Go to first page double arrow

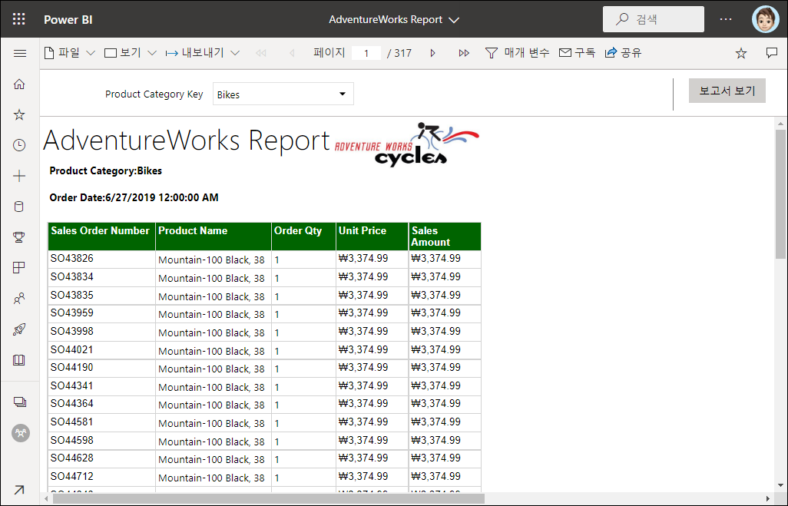pyautogui.click(x=261, y=53)
